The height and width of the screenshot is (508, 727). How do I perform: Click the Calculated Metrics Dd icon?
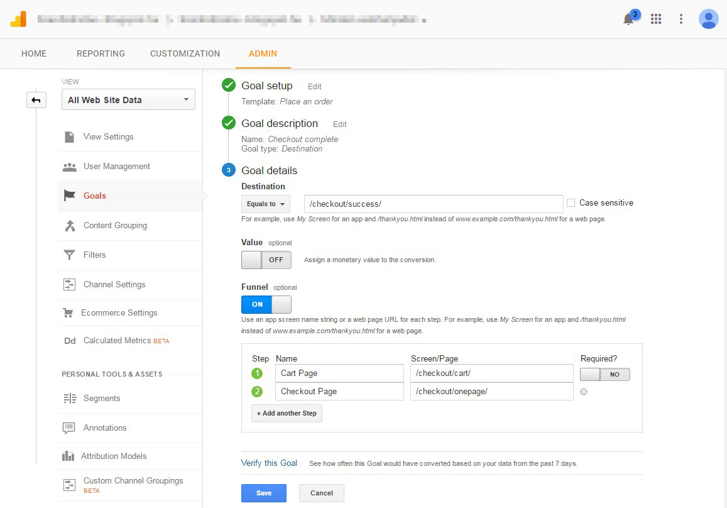point(70,341)
